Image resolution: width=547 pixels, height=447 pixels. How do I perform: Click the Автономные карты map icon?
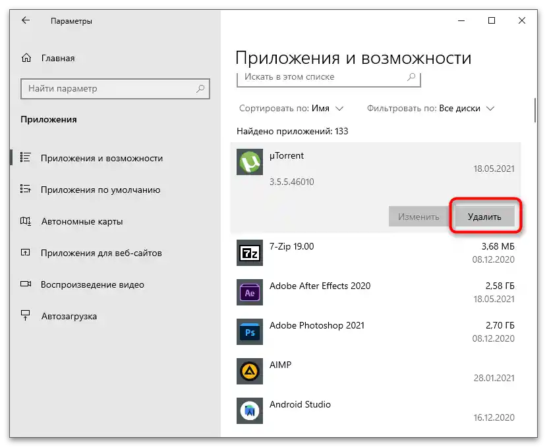coord(26,221)
